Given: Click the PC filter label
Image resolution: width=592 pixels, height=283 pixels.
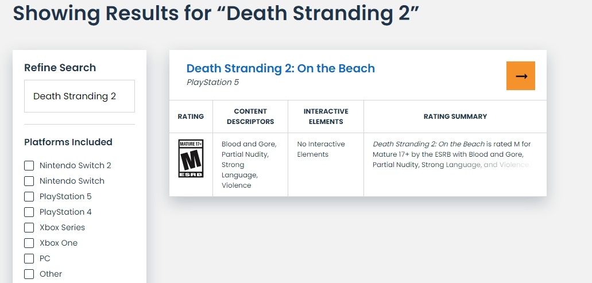Looking at the screenshot, I should pos(45,259).
